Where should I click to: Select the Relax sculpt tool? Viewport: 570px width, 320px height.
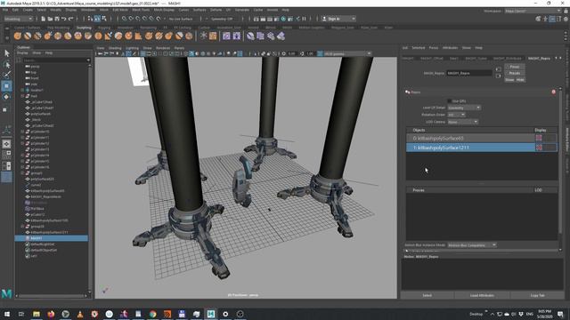point(37,36)
